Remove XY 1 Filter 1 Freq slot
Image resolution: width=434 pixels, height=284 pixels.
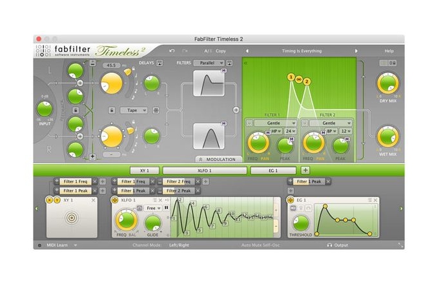95,181
